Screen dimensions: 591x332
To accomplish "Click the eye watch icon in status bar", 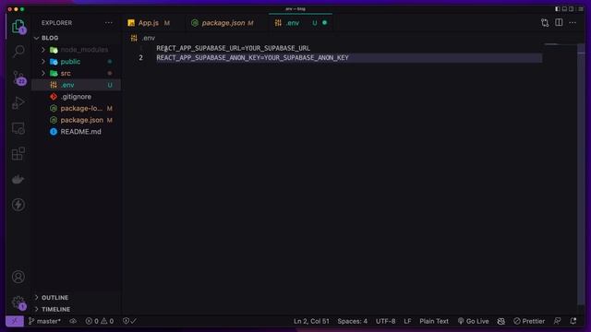I will click(73, 321).
